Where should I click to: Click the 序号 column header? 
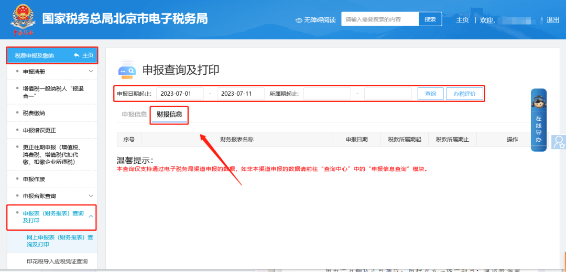coord(129,140)
